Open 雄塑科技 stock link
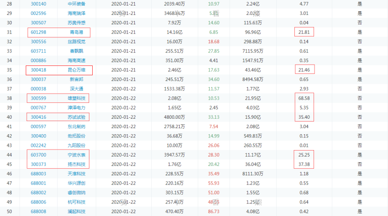Viewport: 388px width, 216px height. [76, 98]
